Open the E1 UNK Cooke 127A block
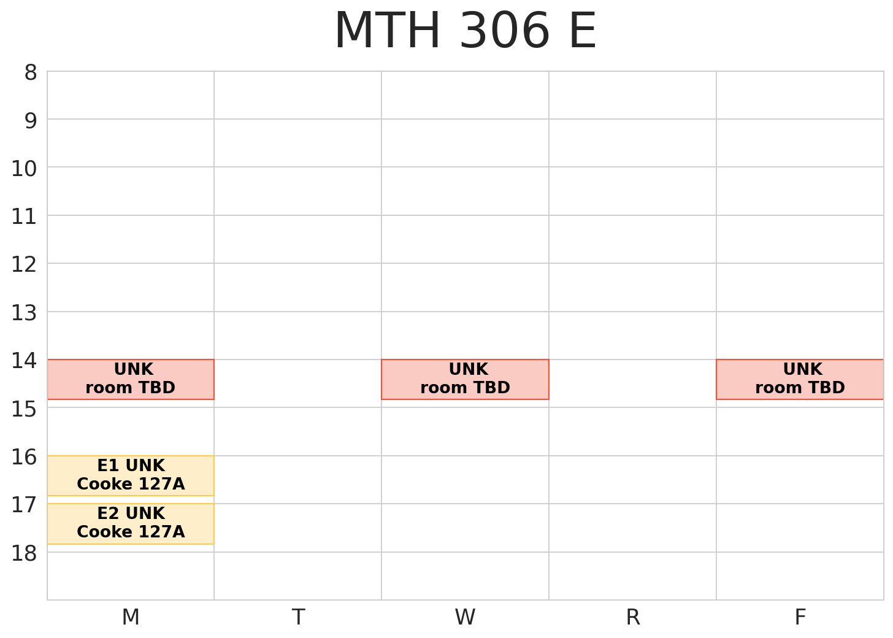This screenshot has width=893, height=638. coord(131,475)
